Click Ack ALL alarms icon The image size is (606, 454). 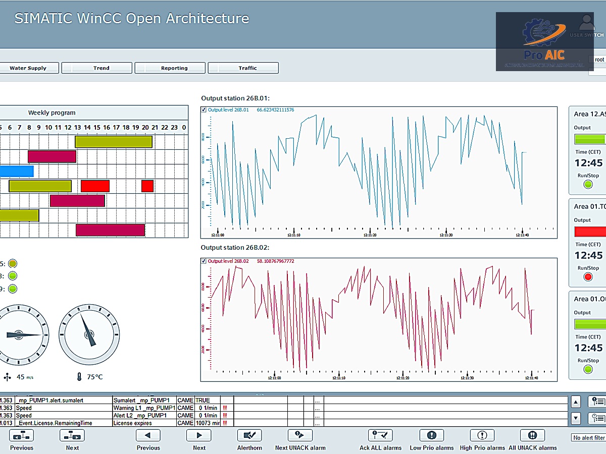tap(381, 435)
